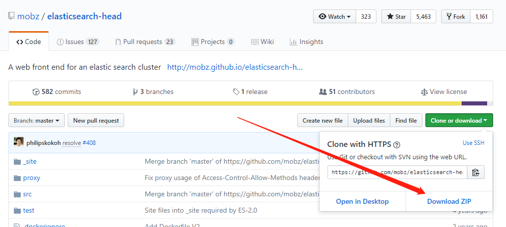Fork the repository
The height and width of the screenshot is (227, 506).
[456, 16]
